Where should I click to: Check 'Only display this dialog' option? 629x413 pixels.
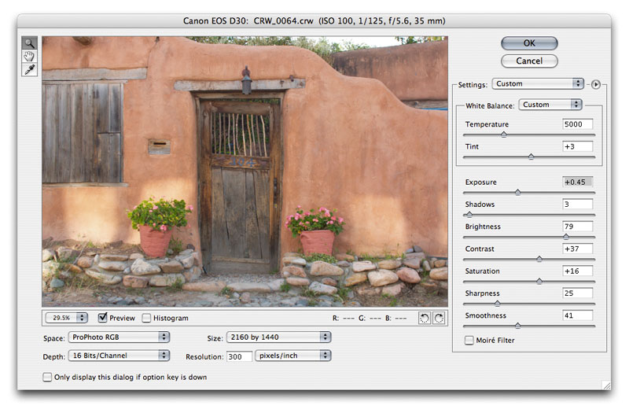point(47,378)
